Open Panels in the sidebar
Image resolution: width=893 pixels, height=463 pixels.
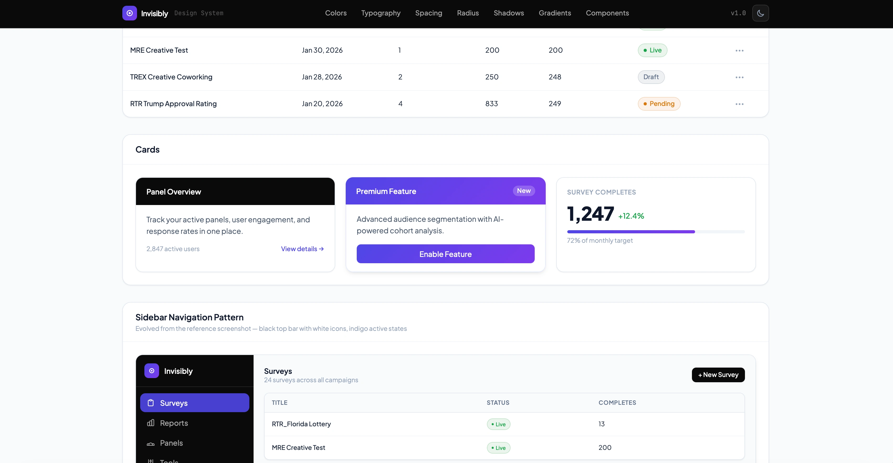(x=195, y=443)
